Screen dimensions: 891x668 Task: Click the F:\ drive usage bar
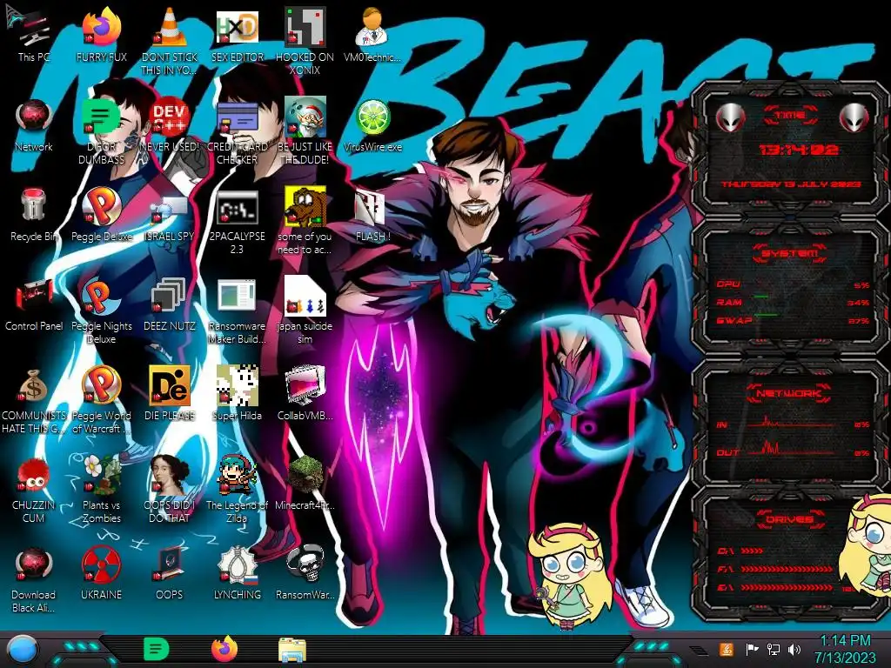tap(787, 569)
